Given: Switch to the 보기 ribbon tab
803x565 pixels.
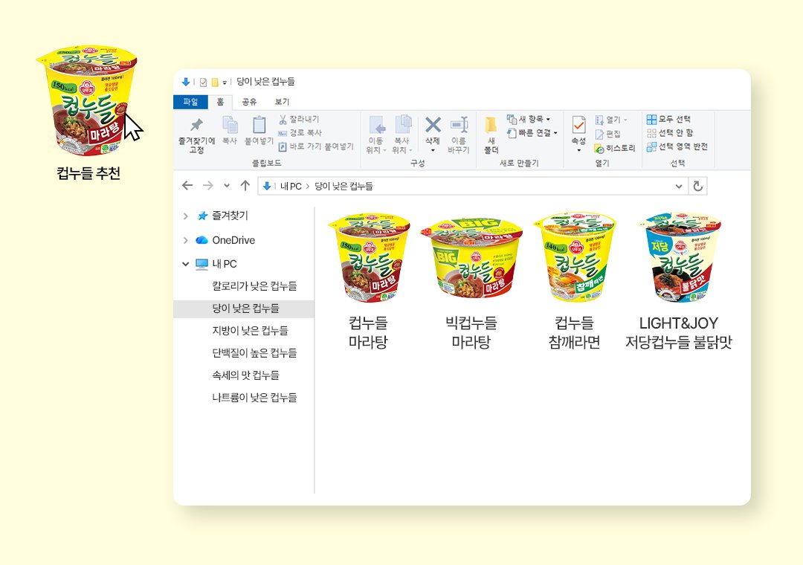Looking at the screenshot, I should [x=283, y=102].
